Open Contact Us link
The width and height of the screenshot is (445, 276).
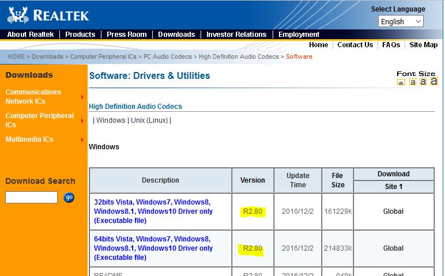coord(355,45)
